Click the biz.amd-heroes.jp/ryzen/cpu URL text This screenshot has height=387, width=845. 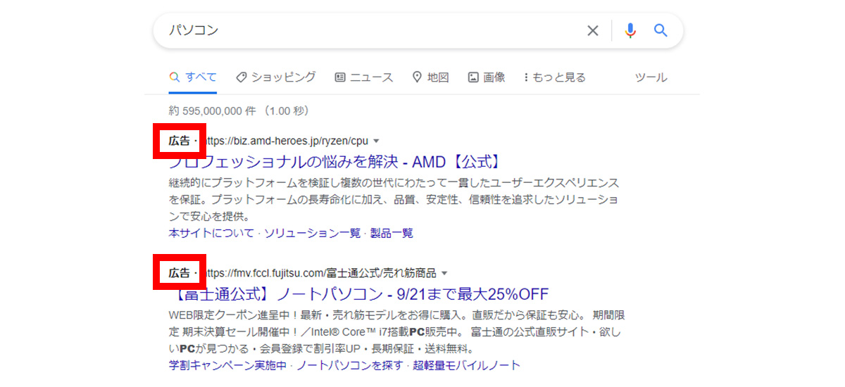tap(287, 141)
